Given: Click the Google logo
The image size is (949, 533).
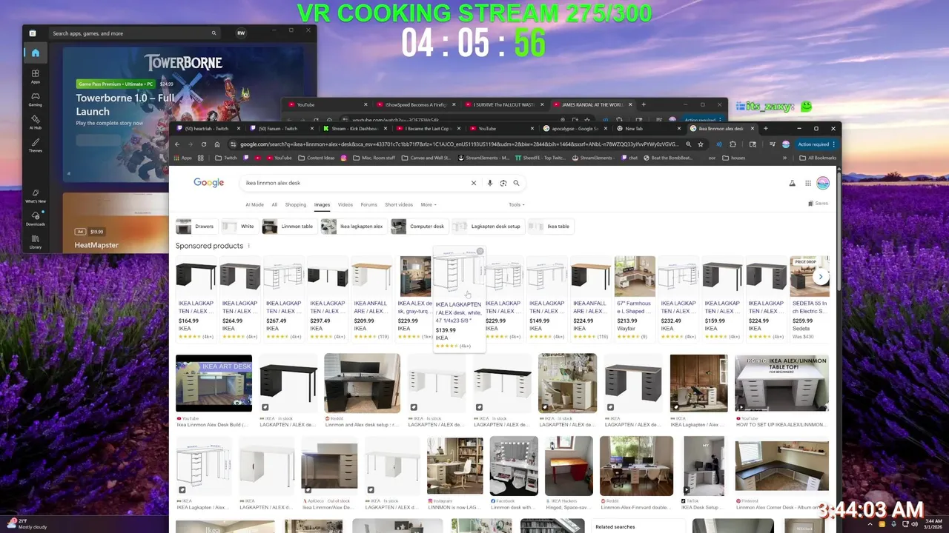Looking at the screenshot, I should (x=208, y=183).
